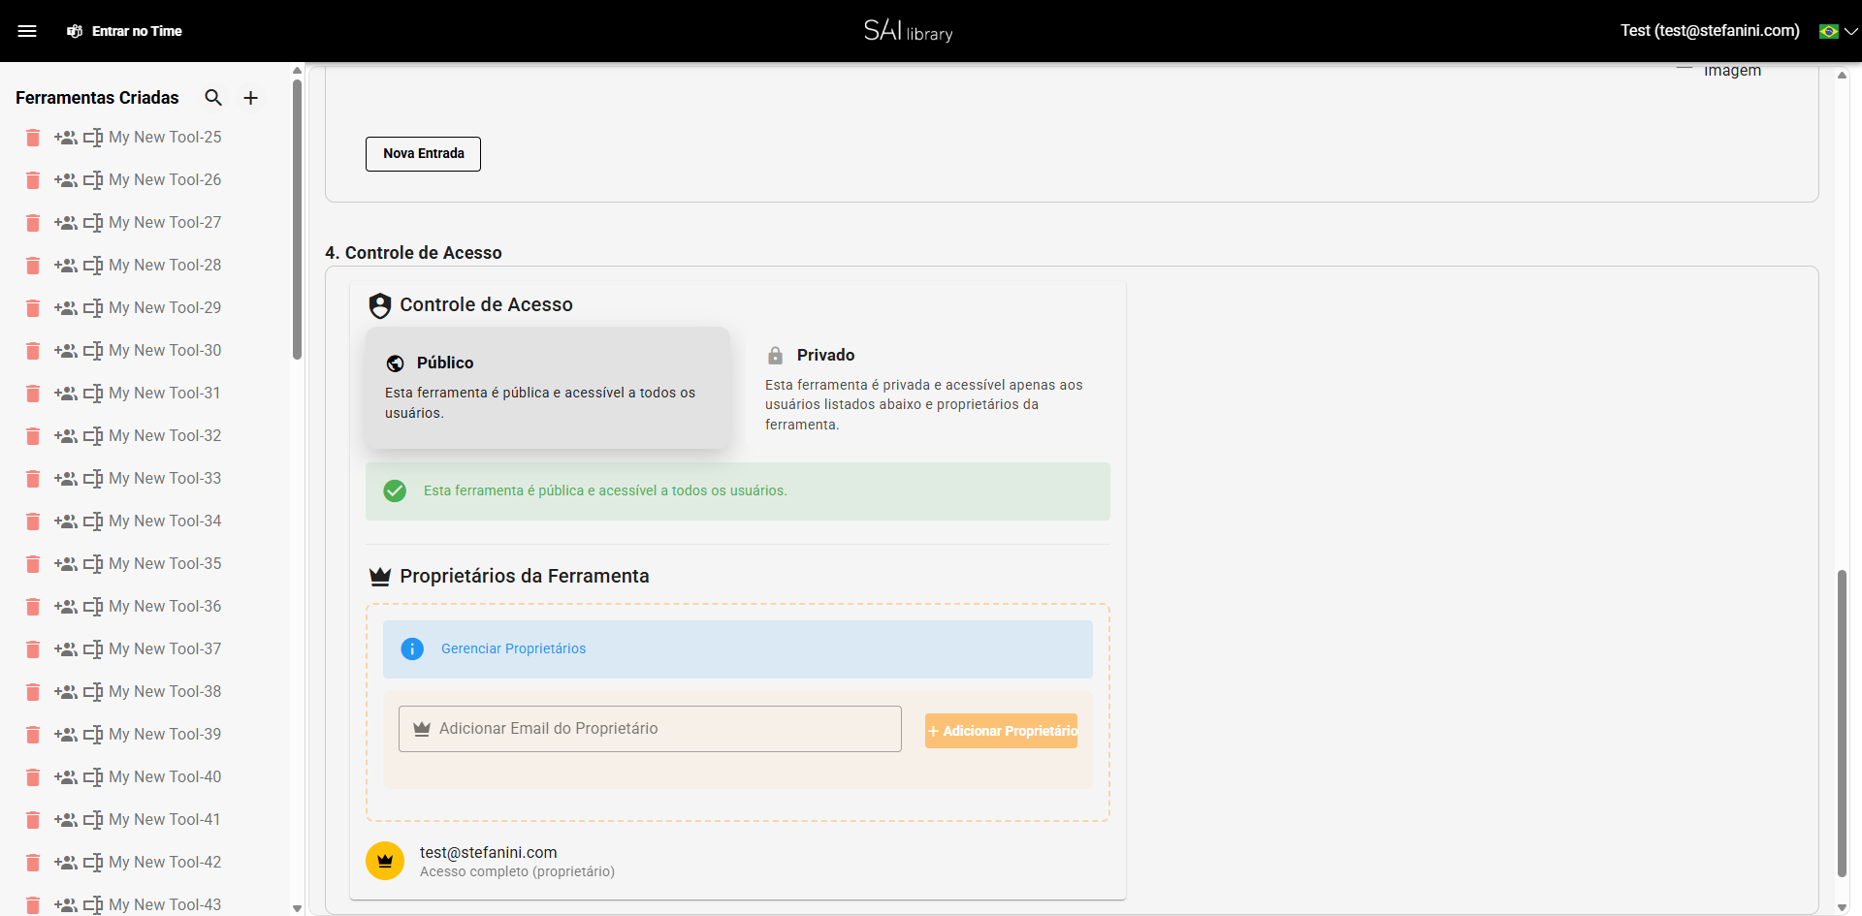Rename My New Tool-27 using rename icon
The image size is (1862, 916).
click(x=93, y=223)
